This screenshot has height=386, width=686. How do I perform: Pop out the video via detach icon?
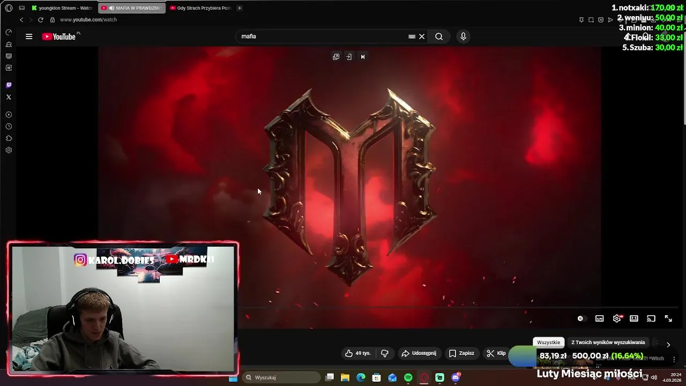336,57
